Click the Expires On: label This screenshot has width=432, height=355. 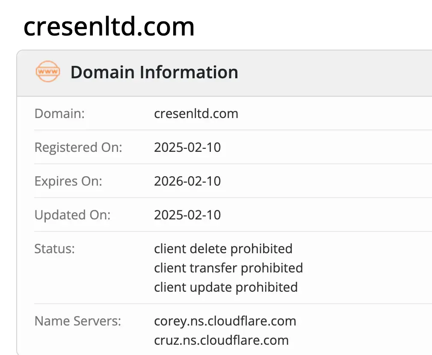68,181
